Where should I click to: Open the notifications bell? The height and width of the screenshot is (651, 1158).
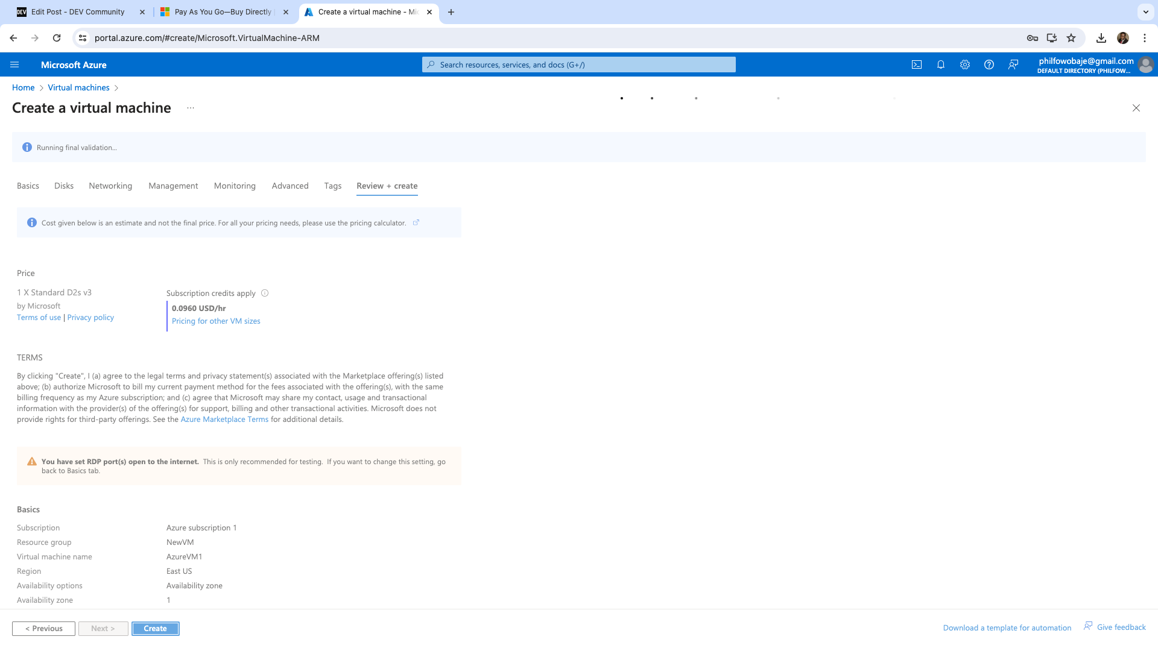click(x=941, y=64)
